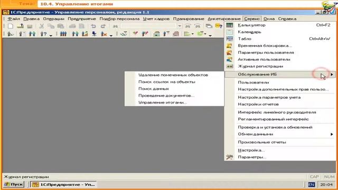This screenshot has height=190, width=338.
Task: Open the Операции menu
Action: tap(53, 19)
